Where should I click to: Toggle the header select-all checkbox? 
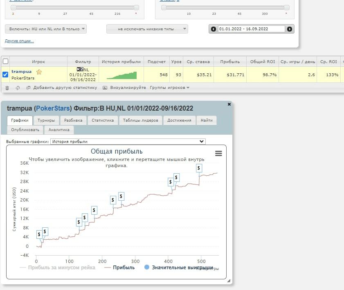tap(5, 61)
